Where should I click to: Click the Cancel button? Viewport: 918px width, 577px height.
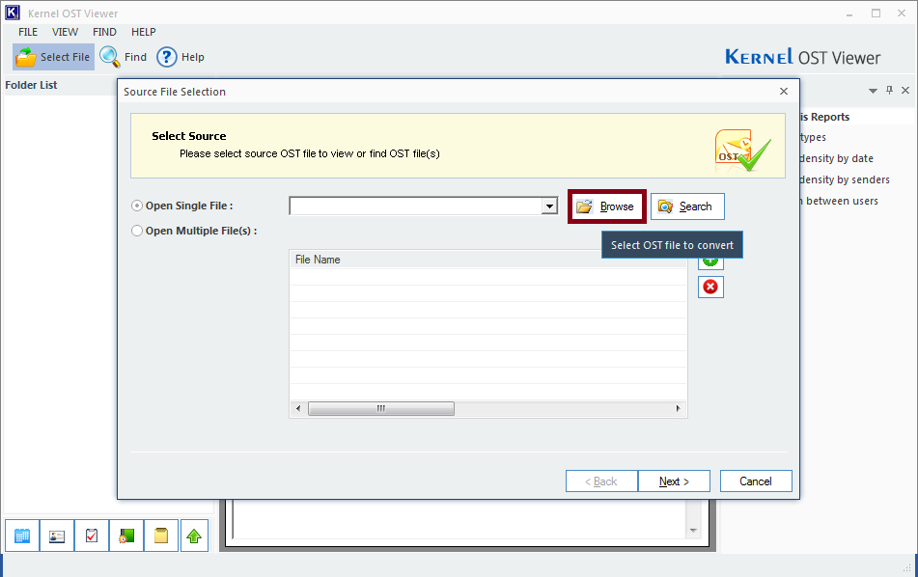coord(756,481)
